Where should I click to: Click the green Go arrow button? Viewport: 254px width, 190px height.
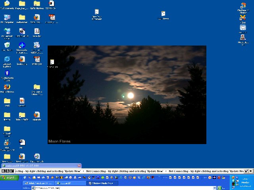click(219, 188)
